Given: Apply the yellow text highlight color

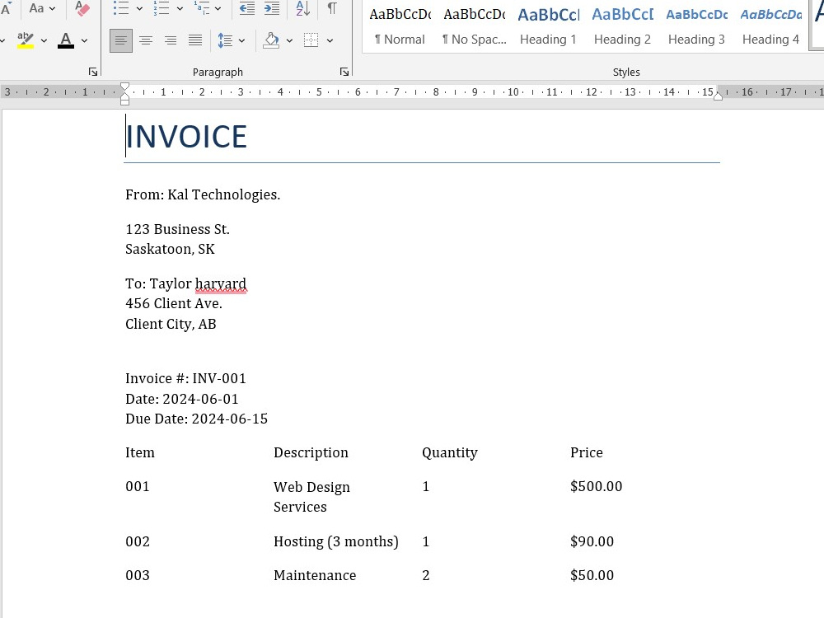Looking at the screenshot, I should [x=26, y=40].
